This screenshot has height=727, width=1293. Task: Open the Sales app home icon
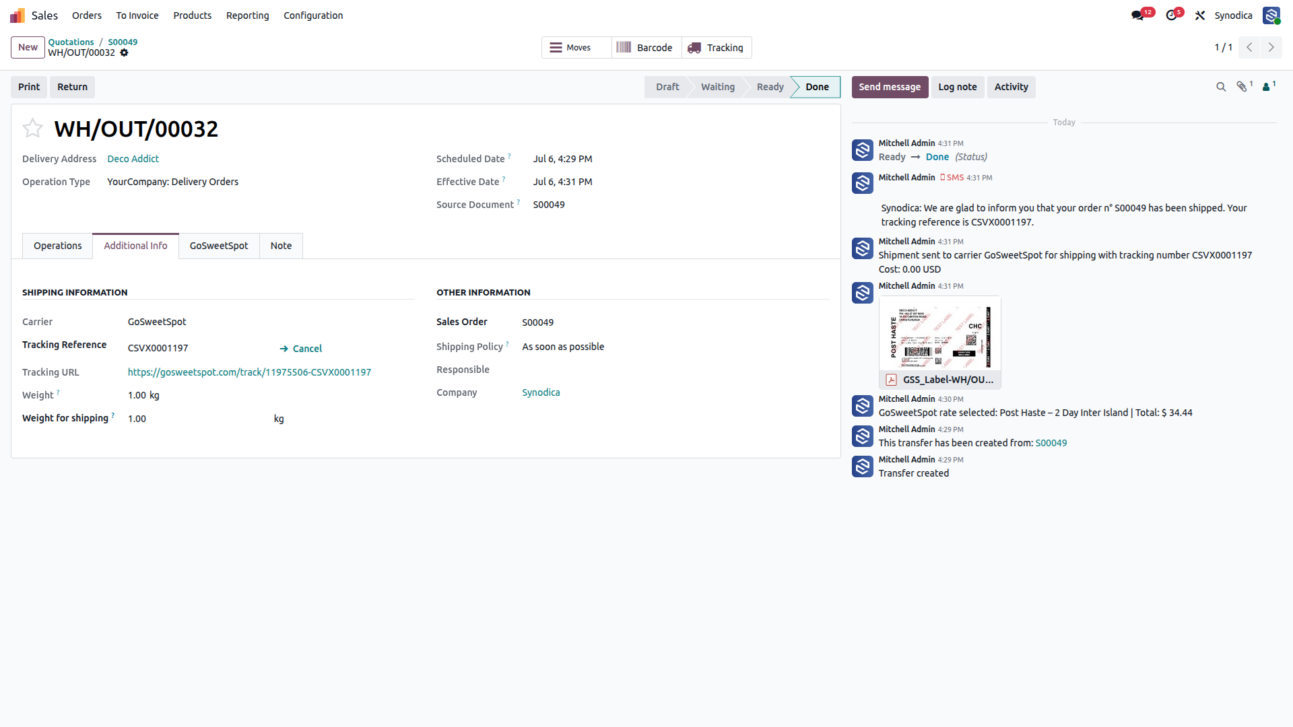pyautogui.click(x=18, y=15)
